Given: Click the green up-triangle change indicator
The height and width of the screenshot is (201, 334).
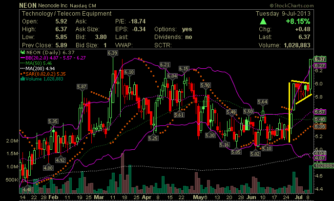Looking at the screenshot, I should pyautogui.click(x=263, y=21).
